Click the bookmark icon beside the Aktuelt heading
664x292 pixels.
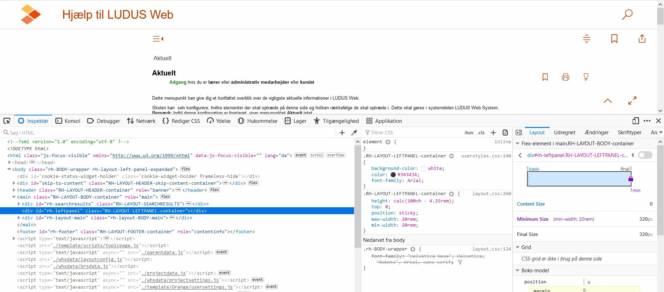coord(545,77)
